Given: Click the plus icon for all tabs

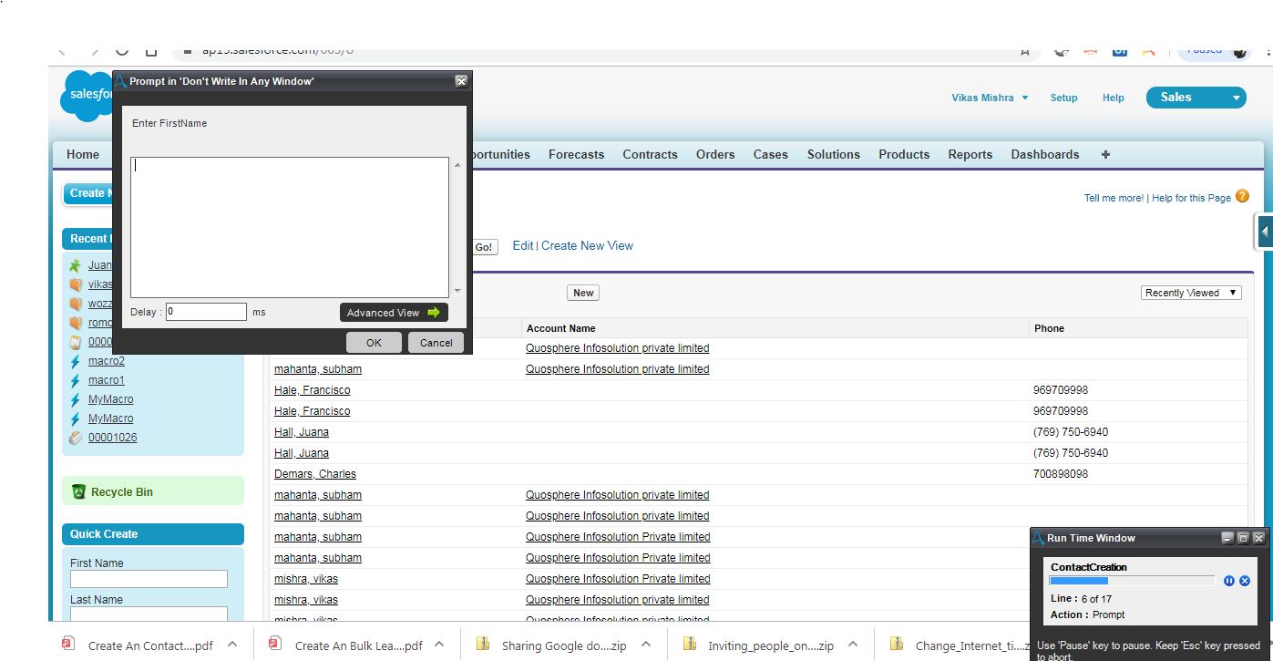Looking at the screenshot, I should point(1105,154).
